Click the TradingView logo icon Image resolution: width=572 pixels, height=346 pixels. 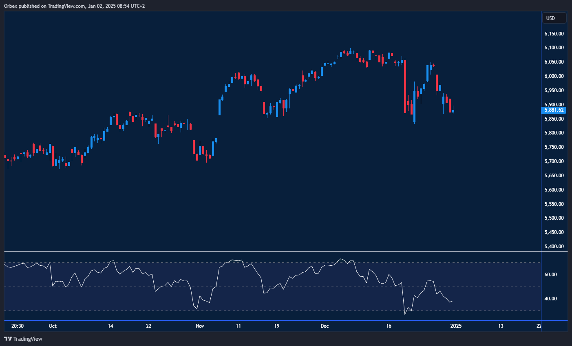(8, 339)
